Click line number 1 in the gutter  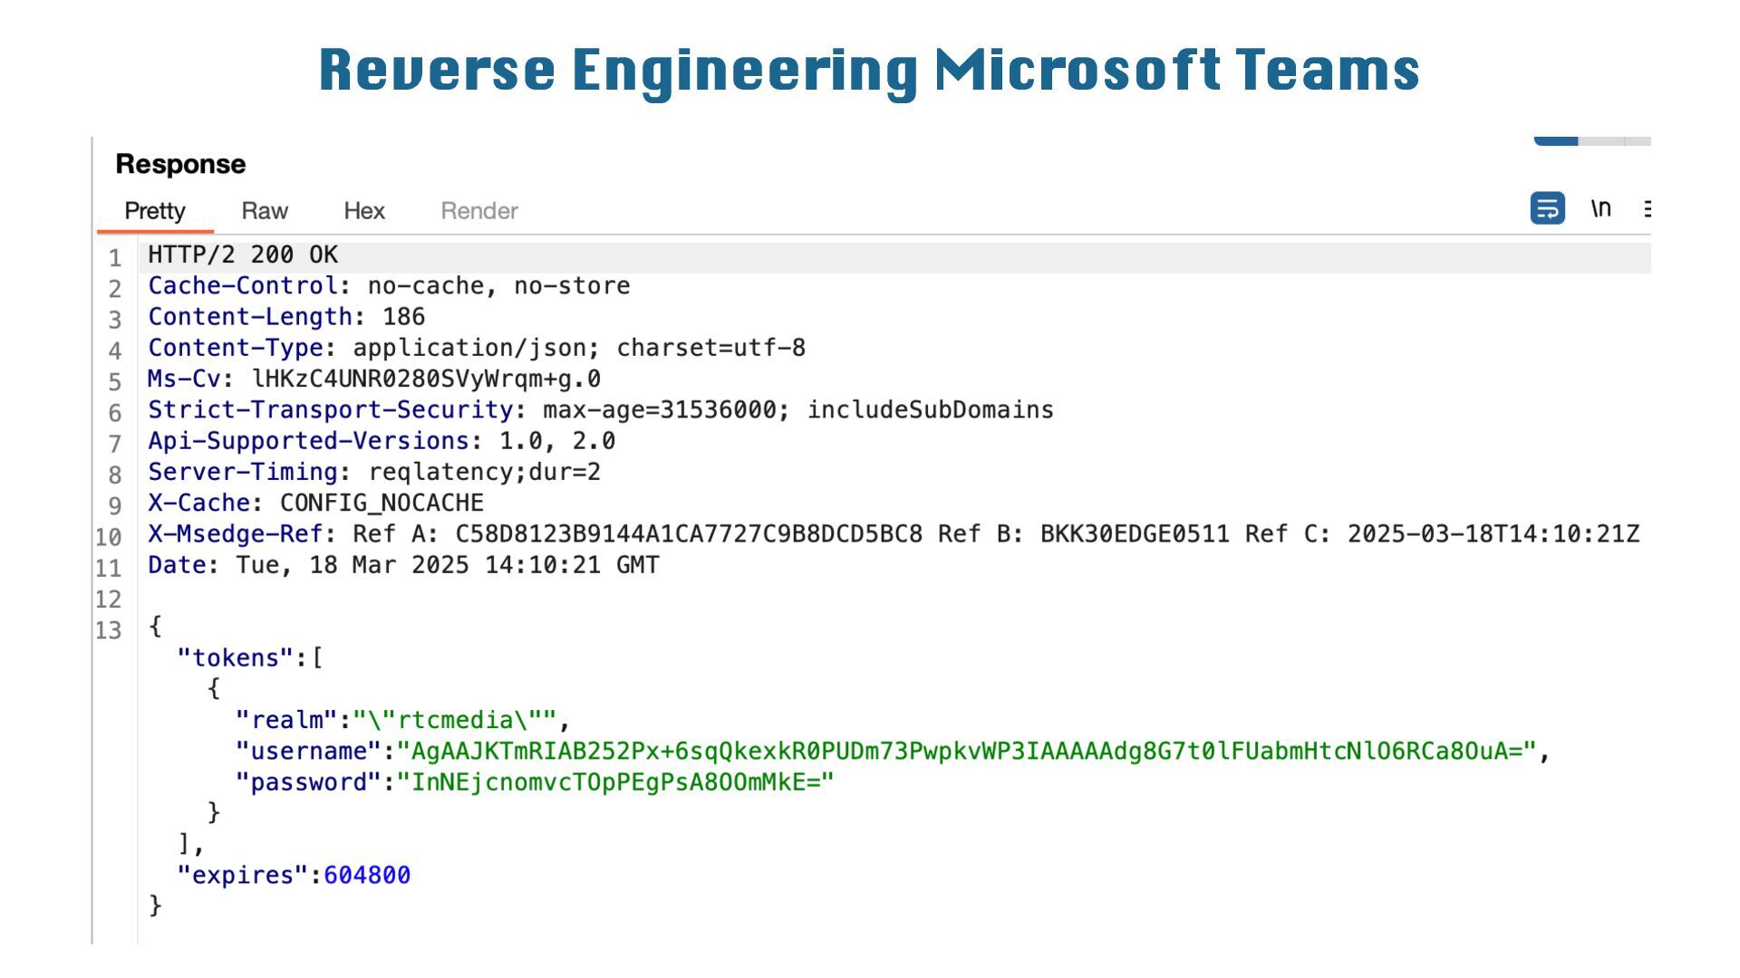pos(115,258)
